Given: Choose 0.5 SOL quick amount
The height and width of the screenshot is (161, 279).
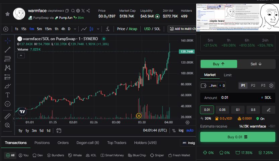Looking at the screenshot, I should tap(253, 110).
